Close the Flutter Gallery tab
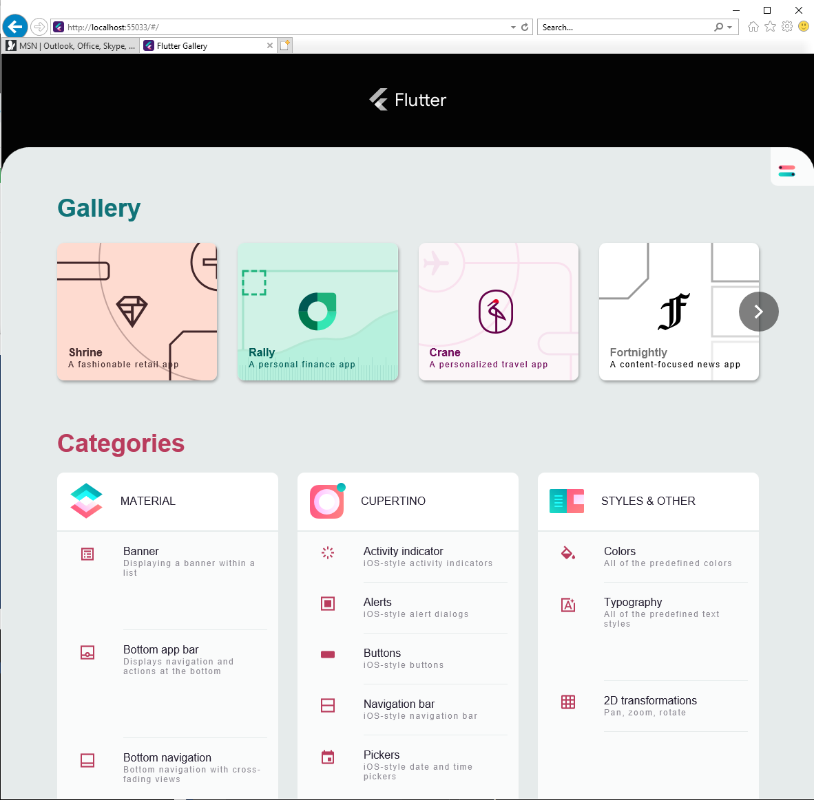Image resolution: width=814 pixels, height=800 pixels. [270, 45]
